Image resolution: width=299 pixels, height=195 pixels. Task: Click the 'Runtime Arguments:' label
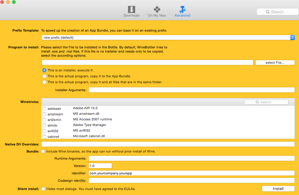click(x=70, y=158)
